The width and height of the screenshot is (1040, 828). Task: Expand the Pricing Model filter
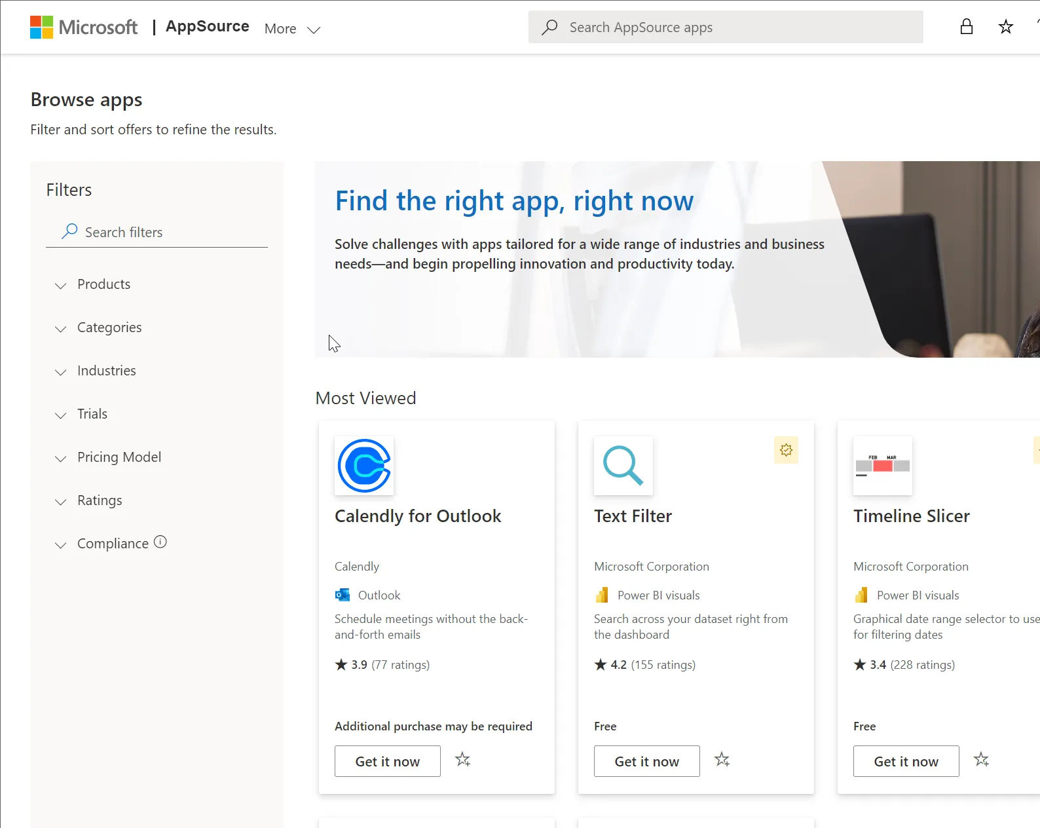pos(108,457)
